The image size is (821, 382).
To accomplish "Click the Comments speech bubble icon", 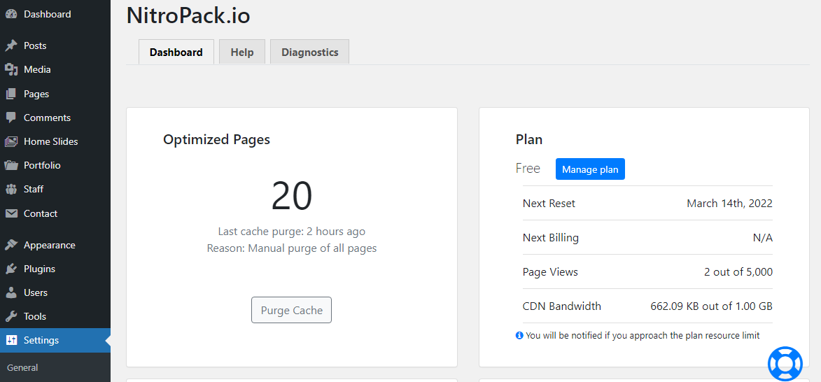I will pos(11,118).
